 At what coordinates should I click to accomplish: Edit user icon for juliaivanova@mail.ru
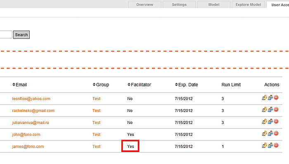coord(264,121)
